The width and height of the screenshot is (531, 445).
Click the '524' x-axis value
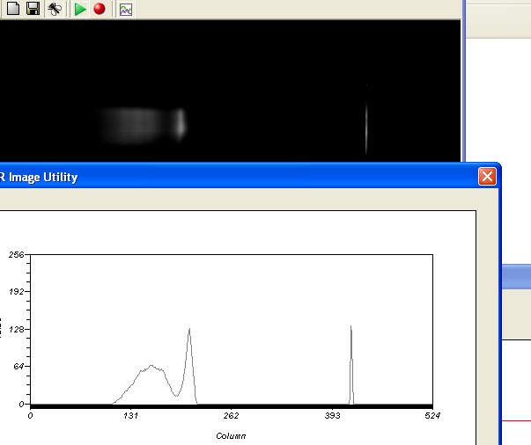tap(432, 416)
